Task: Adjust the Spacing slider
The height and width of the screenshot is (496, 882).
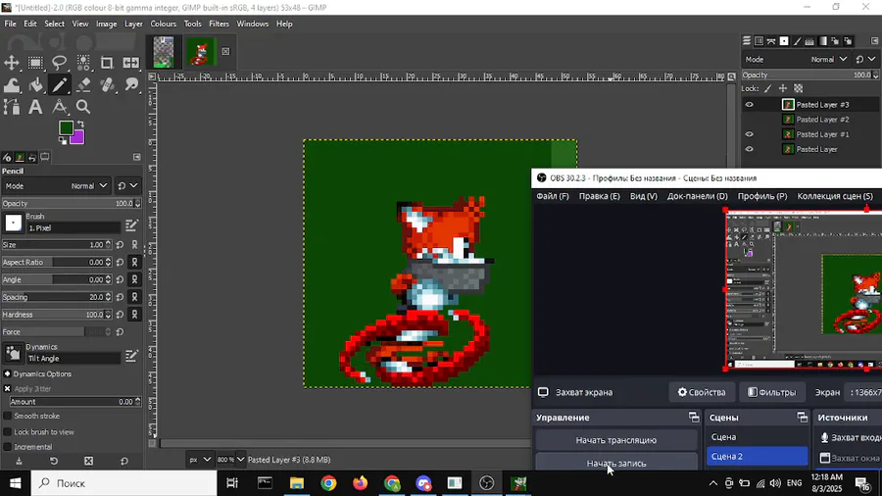Action: pyautogui.click(x=56, y=297)
